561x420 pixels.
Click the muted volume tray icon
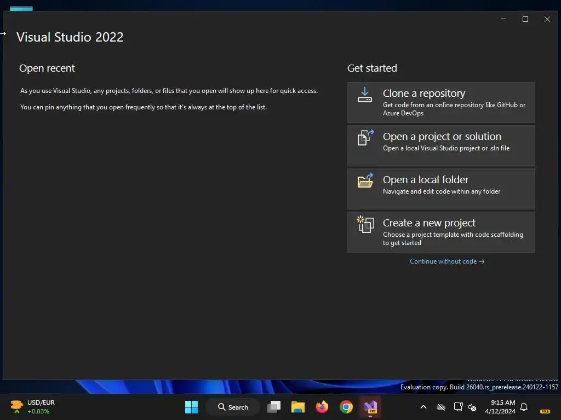click(472, 407)
